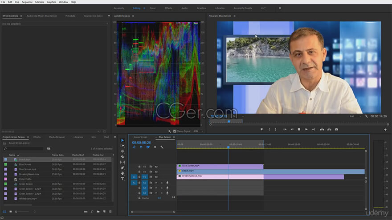Select the Selection tool arrow
392x220 pixels.
122,140
